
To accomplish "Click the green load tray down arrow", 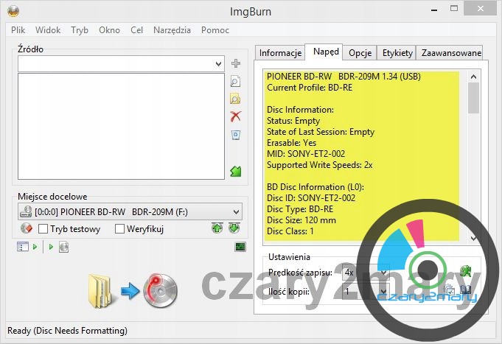I will point(234,228).
